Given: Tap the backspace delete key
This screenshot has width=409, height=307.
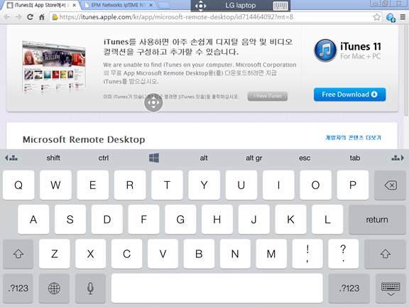Looking at the screenshot, I should (390, 185).
